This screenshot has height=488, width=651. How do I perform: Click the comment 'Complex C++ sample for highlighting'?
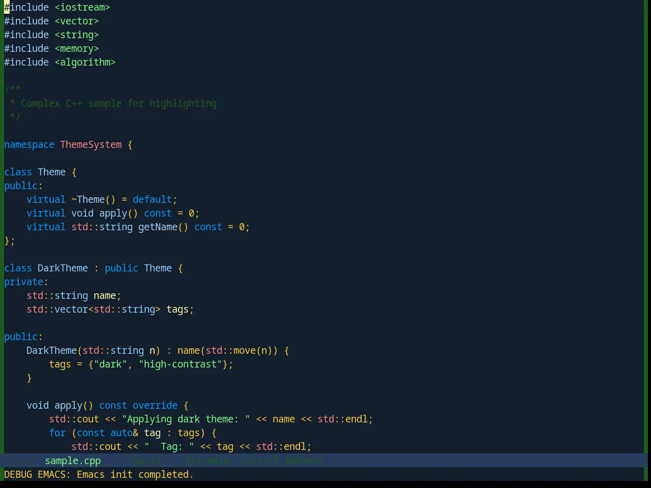[x=119, y=103]
